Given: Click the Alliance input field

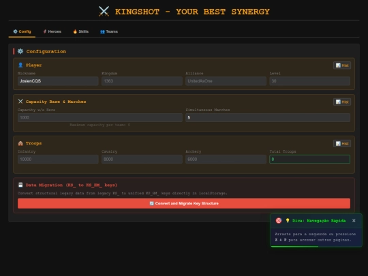Looking at the screenshot, I should tap(226, 81).
